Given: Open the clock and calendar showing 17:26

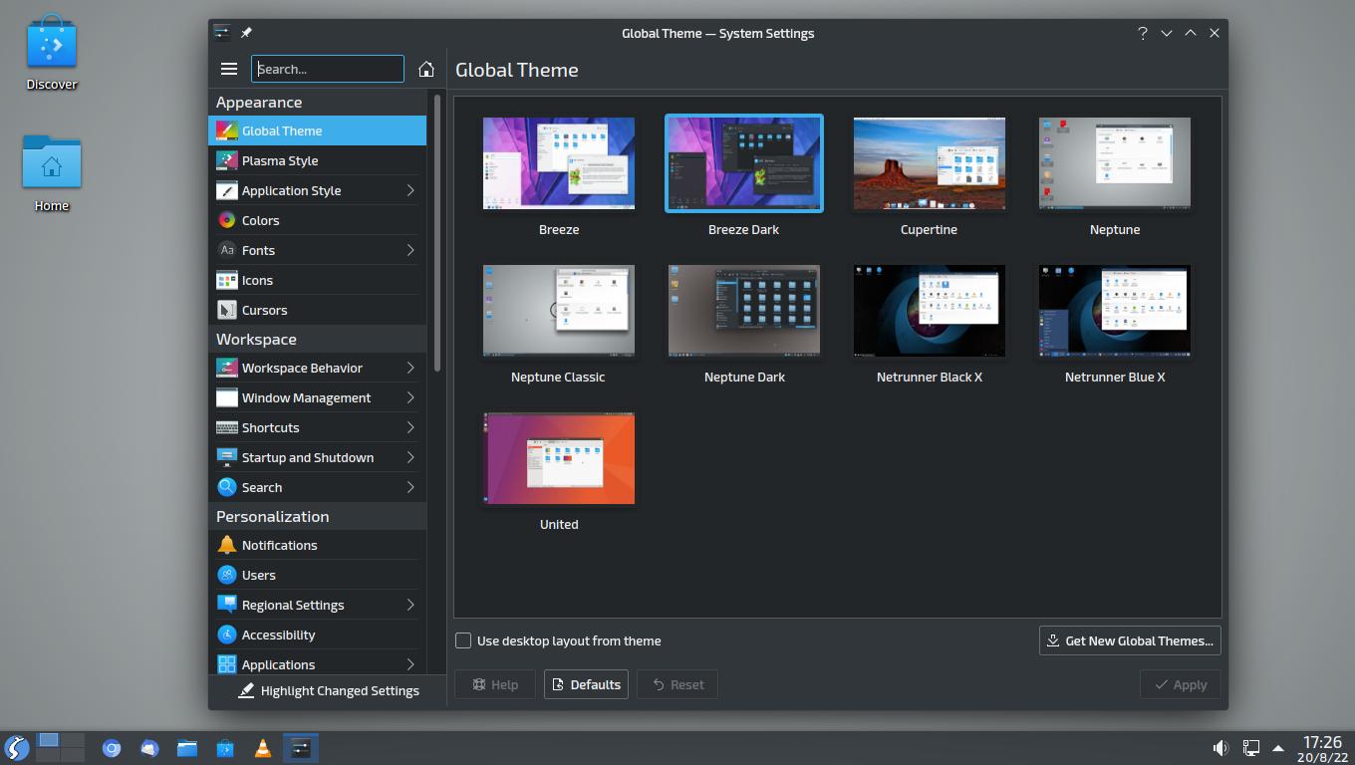Looking at the screenshot, I should pos(1322,748).
